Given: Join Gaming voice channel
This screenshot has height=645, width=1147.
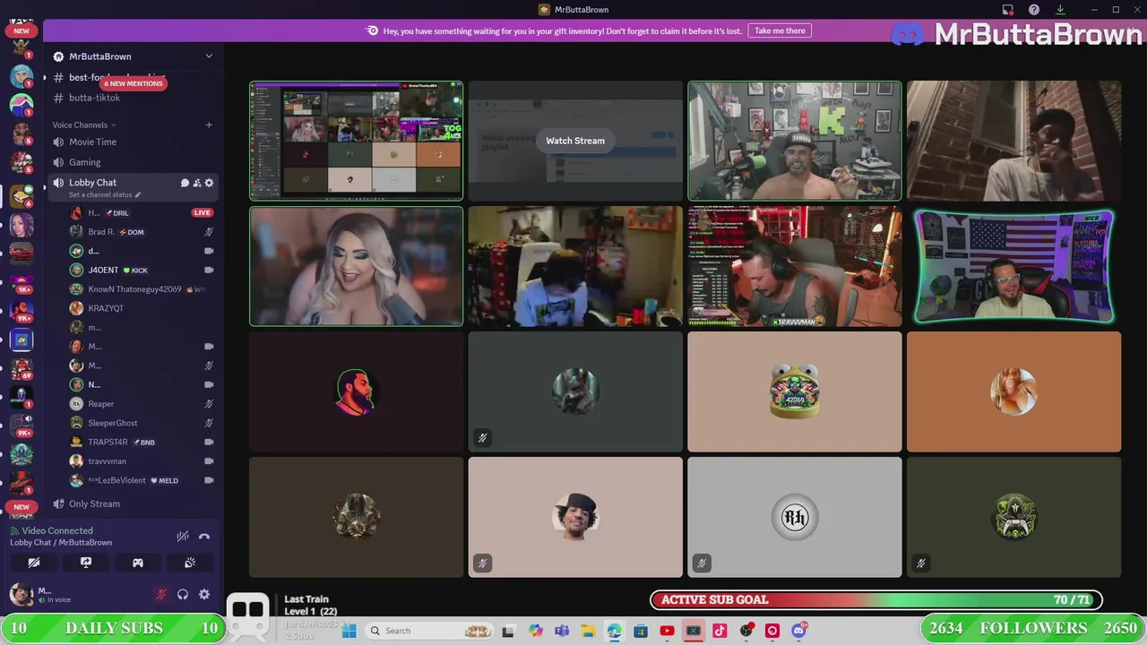Looking at the screenshot, I should [x=84, y=162].
